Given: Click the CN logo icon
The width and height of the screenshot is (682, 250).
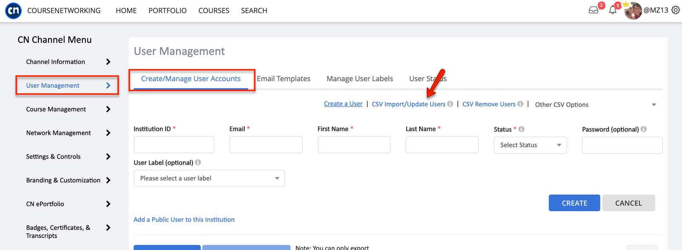Looking at the screenshot, I should click(x=13, y=11).
